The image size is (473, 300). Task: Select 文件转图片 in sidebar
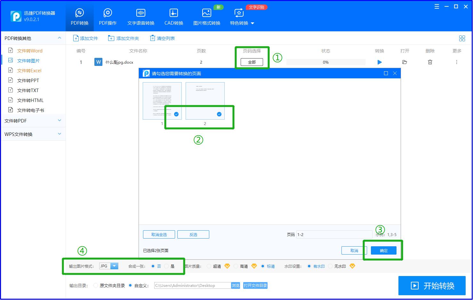[28, 61]
